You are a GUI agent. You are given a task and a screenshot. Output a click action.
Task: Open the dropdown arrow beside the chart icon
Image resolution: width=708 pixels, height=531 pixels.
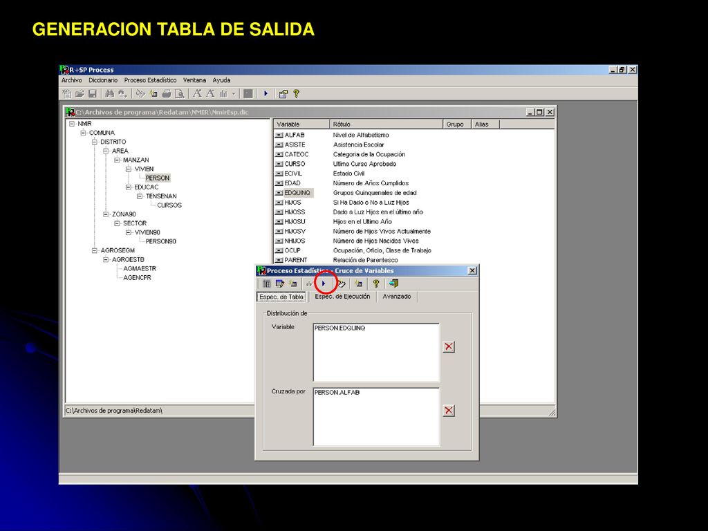(234, 94)
